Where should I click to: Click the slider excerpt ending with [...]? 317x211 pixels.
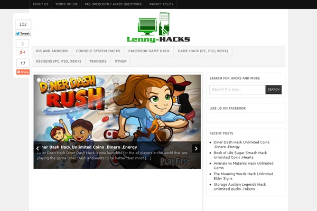point(112,156)
